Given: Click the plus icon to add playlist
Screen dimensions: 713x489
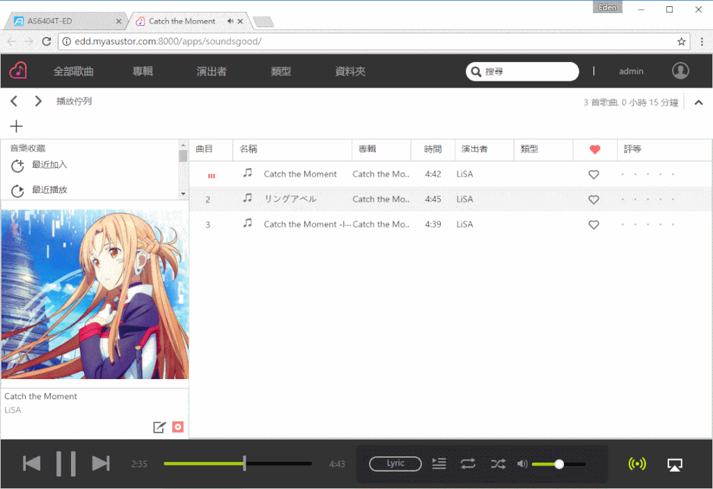Looking at the screenshot, I should pyautogui.click(x=17, y=126).
